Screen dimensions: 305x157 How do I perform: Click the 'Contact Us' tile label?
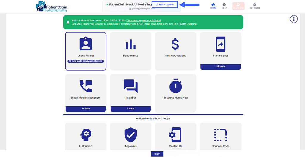click(175, 146)
